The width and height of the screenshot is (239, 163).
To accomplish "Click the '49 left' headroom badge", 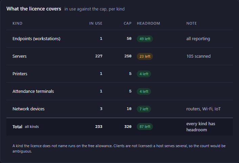I will pos(145,39).
